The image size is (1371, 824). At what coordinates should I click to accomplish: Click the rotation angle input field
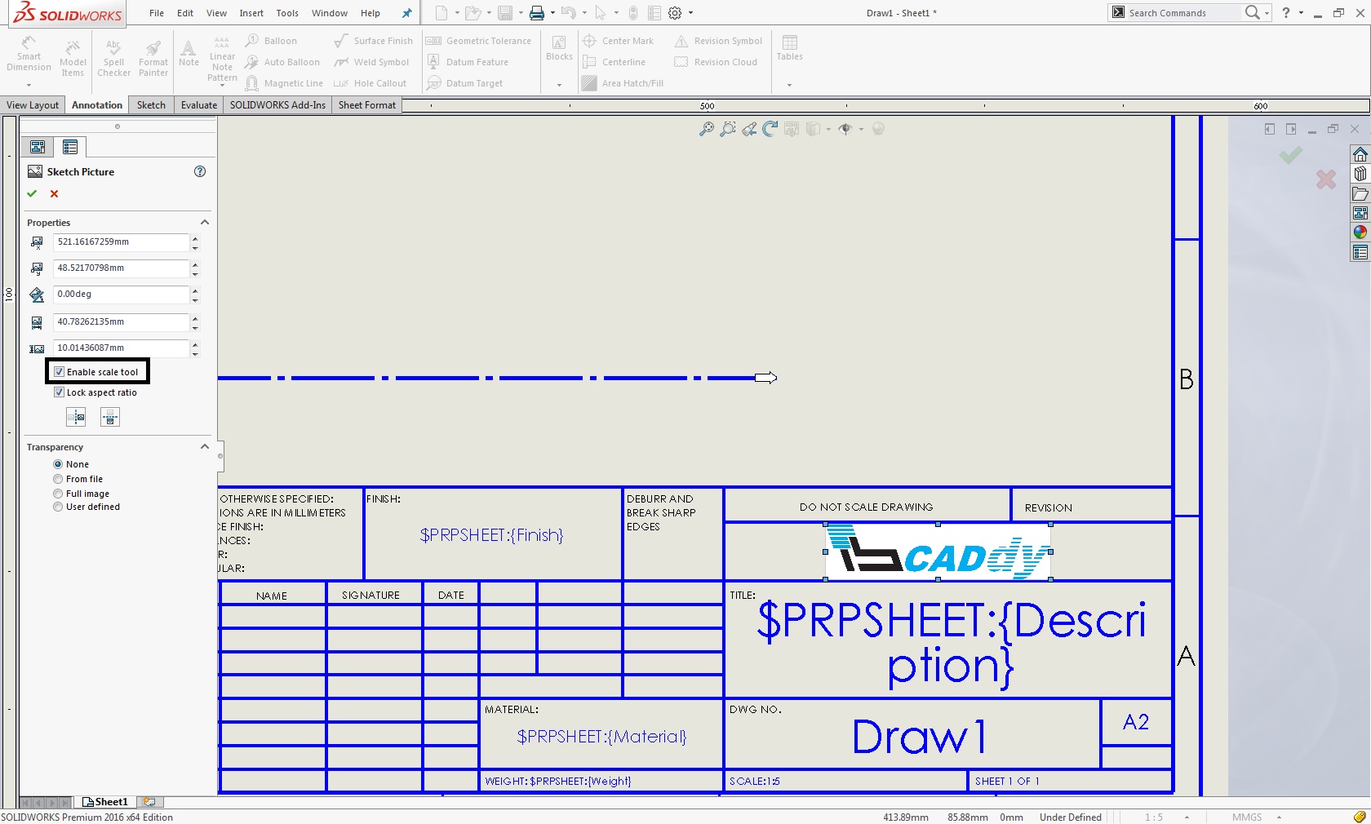coord(121,294)
